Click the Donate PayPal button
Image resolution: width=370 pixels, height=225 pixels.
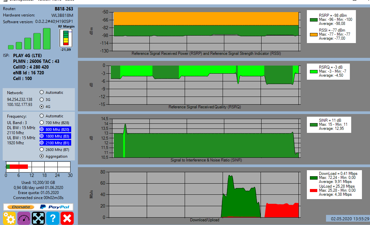[38, 207]
